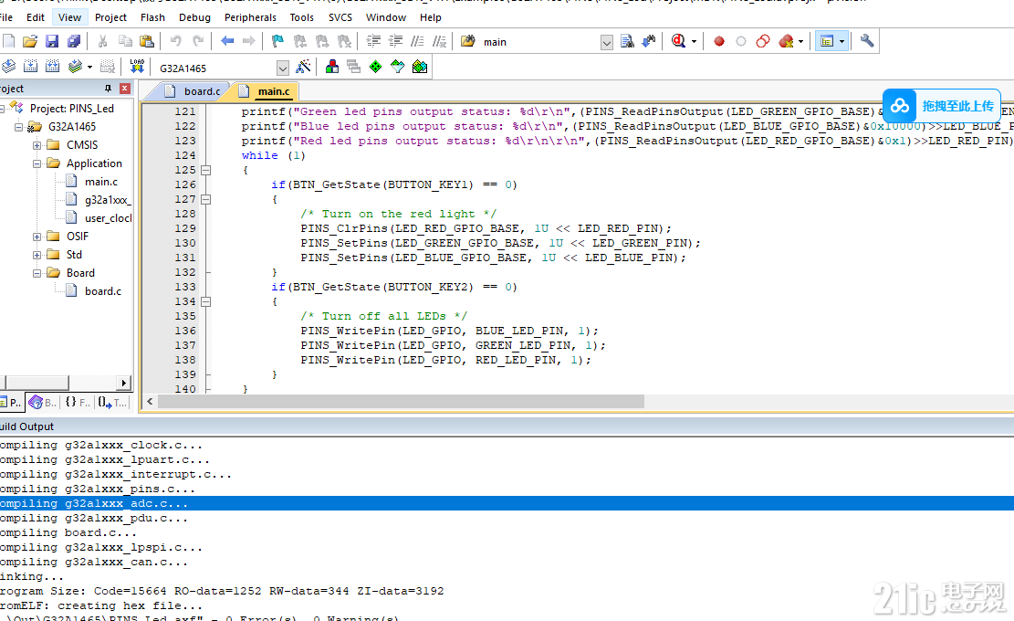Open the SVCS menu
This screenshot has width=1014, height=621.
pyautogui.click(x=340, y=17)
